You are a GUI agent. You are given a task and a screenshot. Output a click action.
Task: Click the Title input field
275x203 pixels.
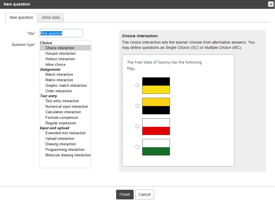pyautogui.click(x=61, y=33)
